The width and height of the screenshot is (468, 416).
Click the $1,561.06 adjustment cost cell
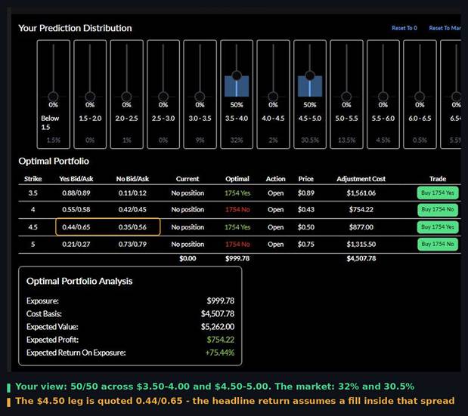coord(361,193)
